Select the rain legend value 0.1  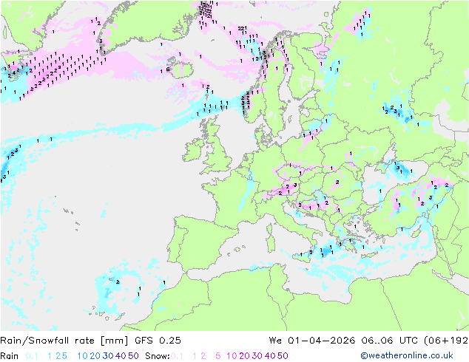32,356
